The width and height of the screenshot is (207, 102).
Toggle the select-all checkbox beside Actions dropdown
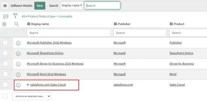point(5,96)
